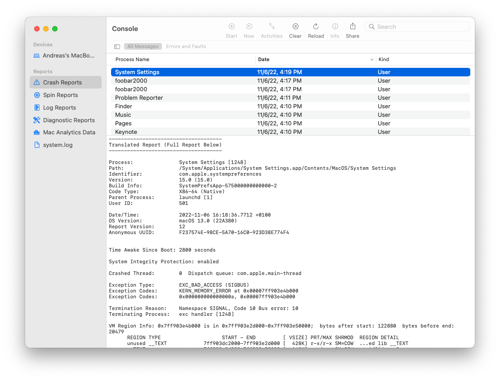
Task: Click the Anonymous UUID value text
Action: (234, 233)
